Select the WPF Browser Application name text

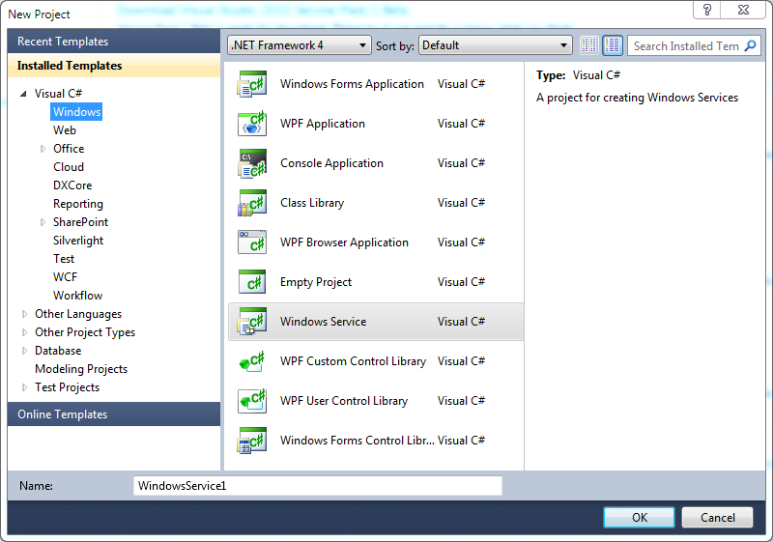[x=344, y=242]
